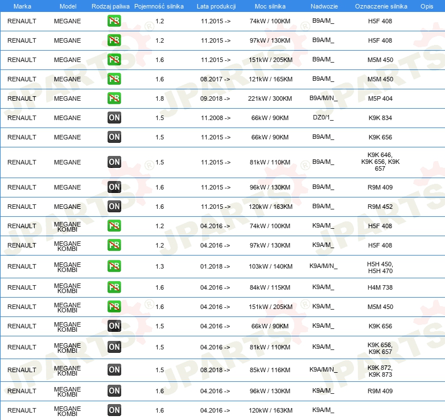Image resolution: width=445 pixels, height=420 pixels.
Task: Click MEGANE model in K9K 834 row
Action: [68, 118]
